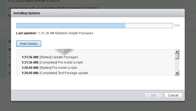
Task: Click the filled blue part of the progress bar
Action: 71,26
